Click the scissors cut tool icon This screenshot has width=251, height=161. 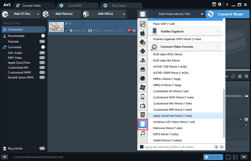pos(240,76)
